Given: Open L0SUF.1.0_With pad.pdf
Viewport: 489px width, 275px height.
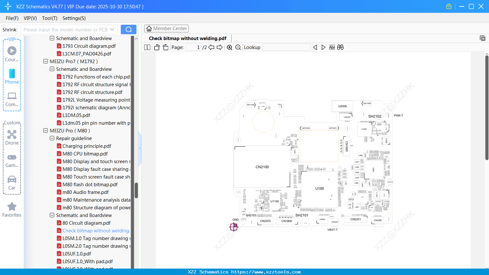Looking at the screenshot, I should click(88, 261).
